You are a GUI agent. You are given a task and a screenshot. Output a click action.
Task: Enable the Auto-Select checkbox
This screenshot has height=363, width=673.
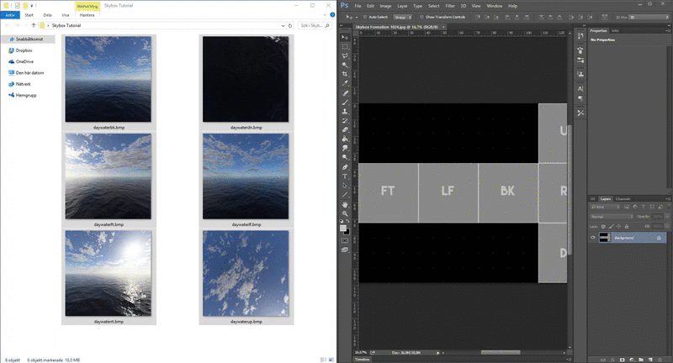pyautogui.click(x=365, y=17)
